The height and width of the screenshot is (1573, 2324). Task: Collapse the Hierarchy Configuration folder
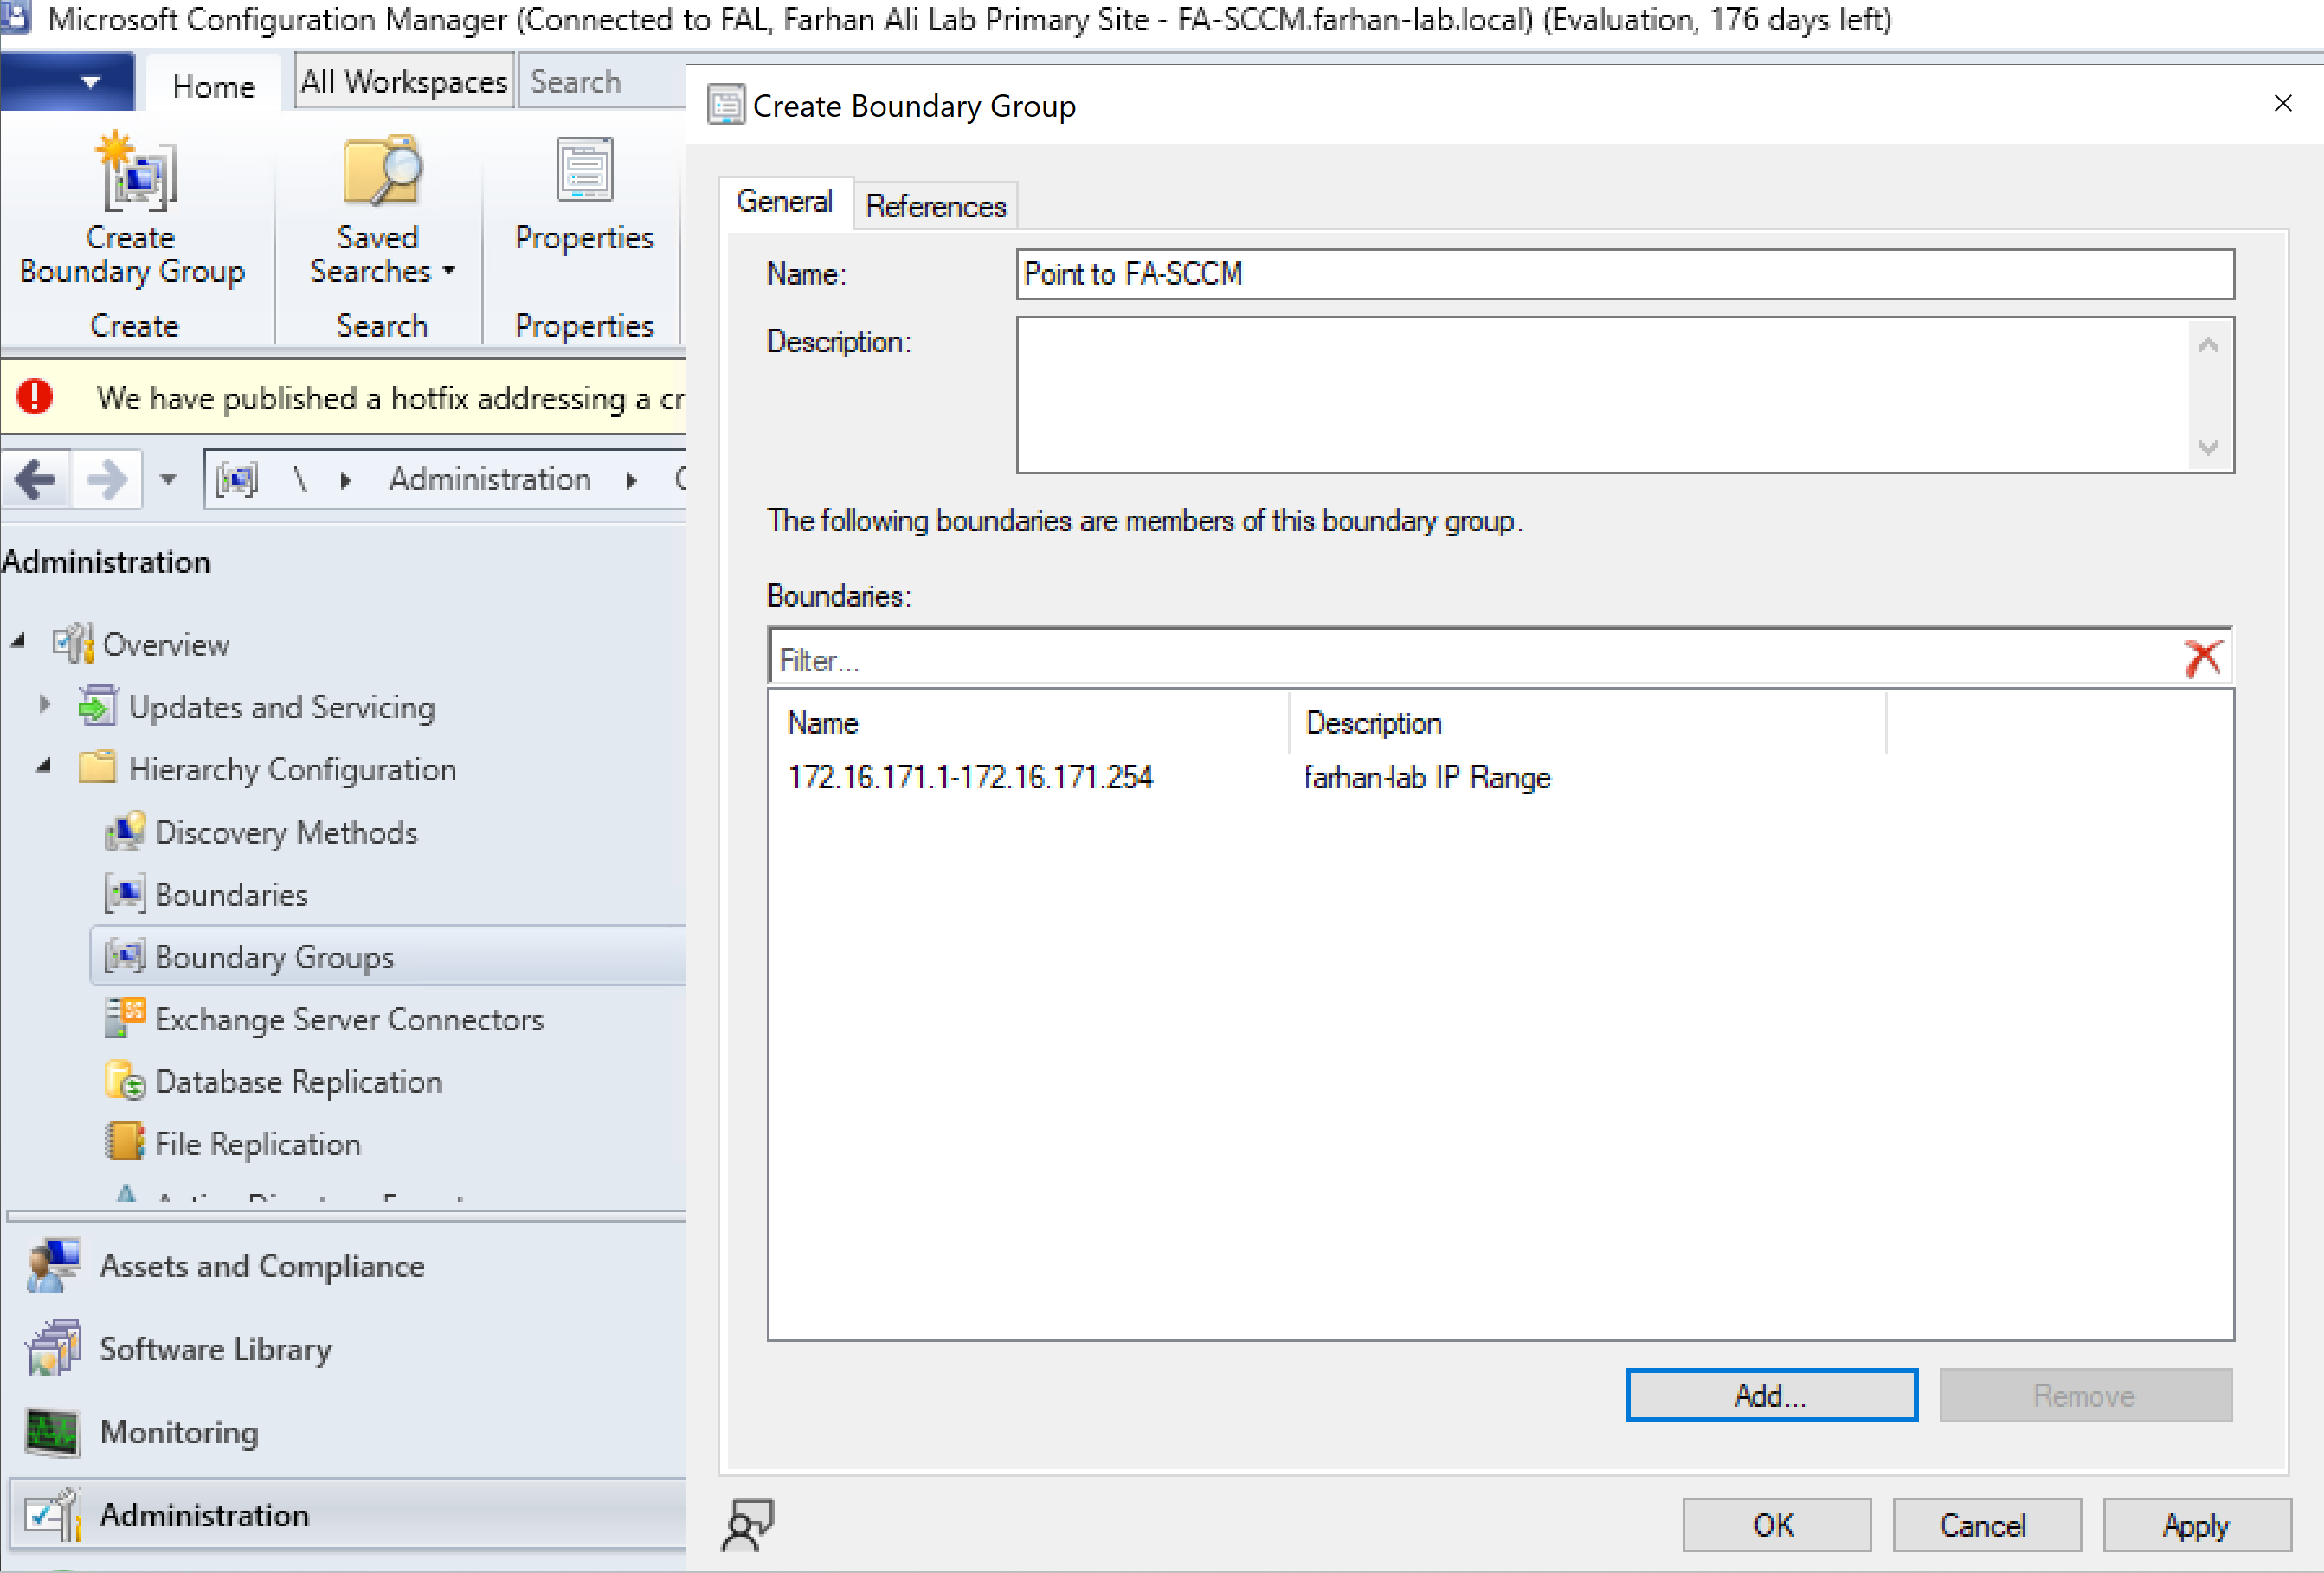pyautogui.click(x=44, y=767)
